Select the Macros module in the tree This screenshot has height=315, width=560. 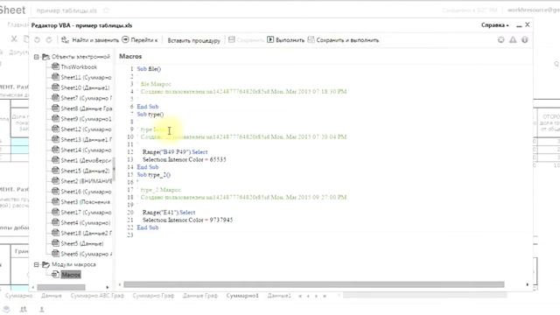71,275
